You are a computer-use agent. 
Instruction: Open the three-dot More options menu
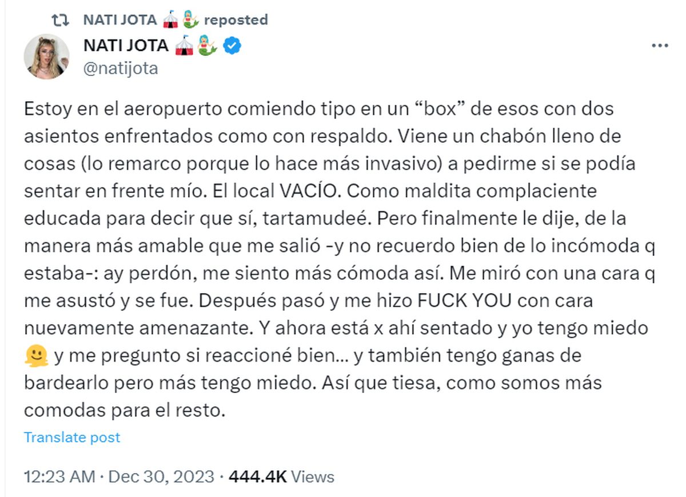pos(660,46)
